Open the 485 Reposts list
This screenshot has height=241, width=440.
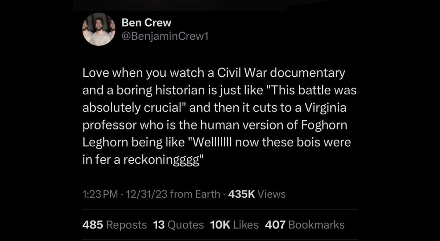coord(114,224)
